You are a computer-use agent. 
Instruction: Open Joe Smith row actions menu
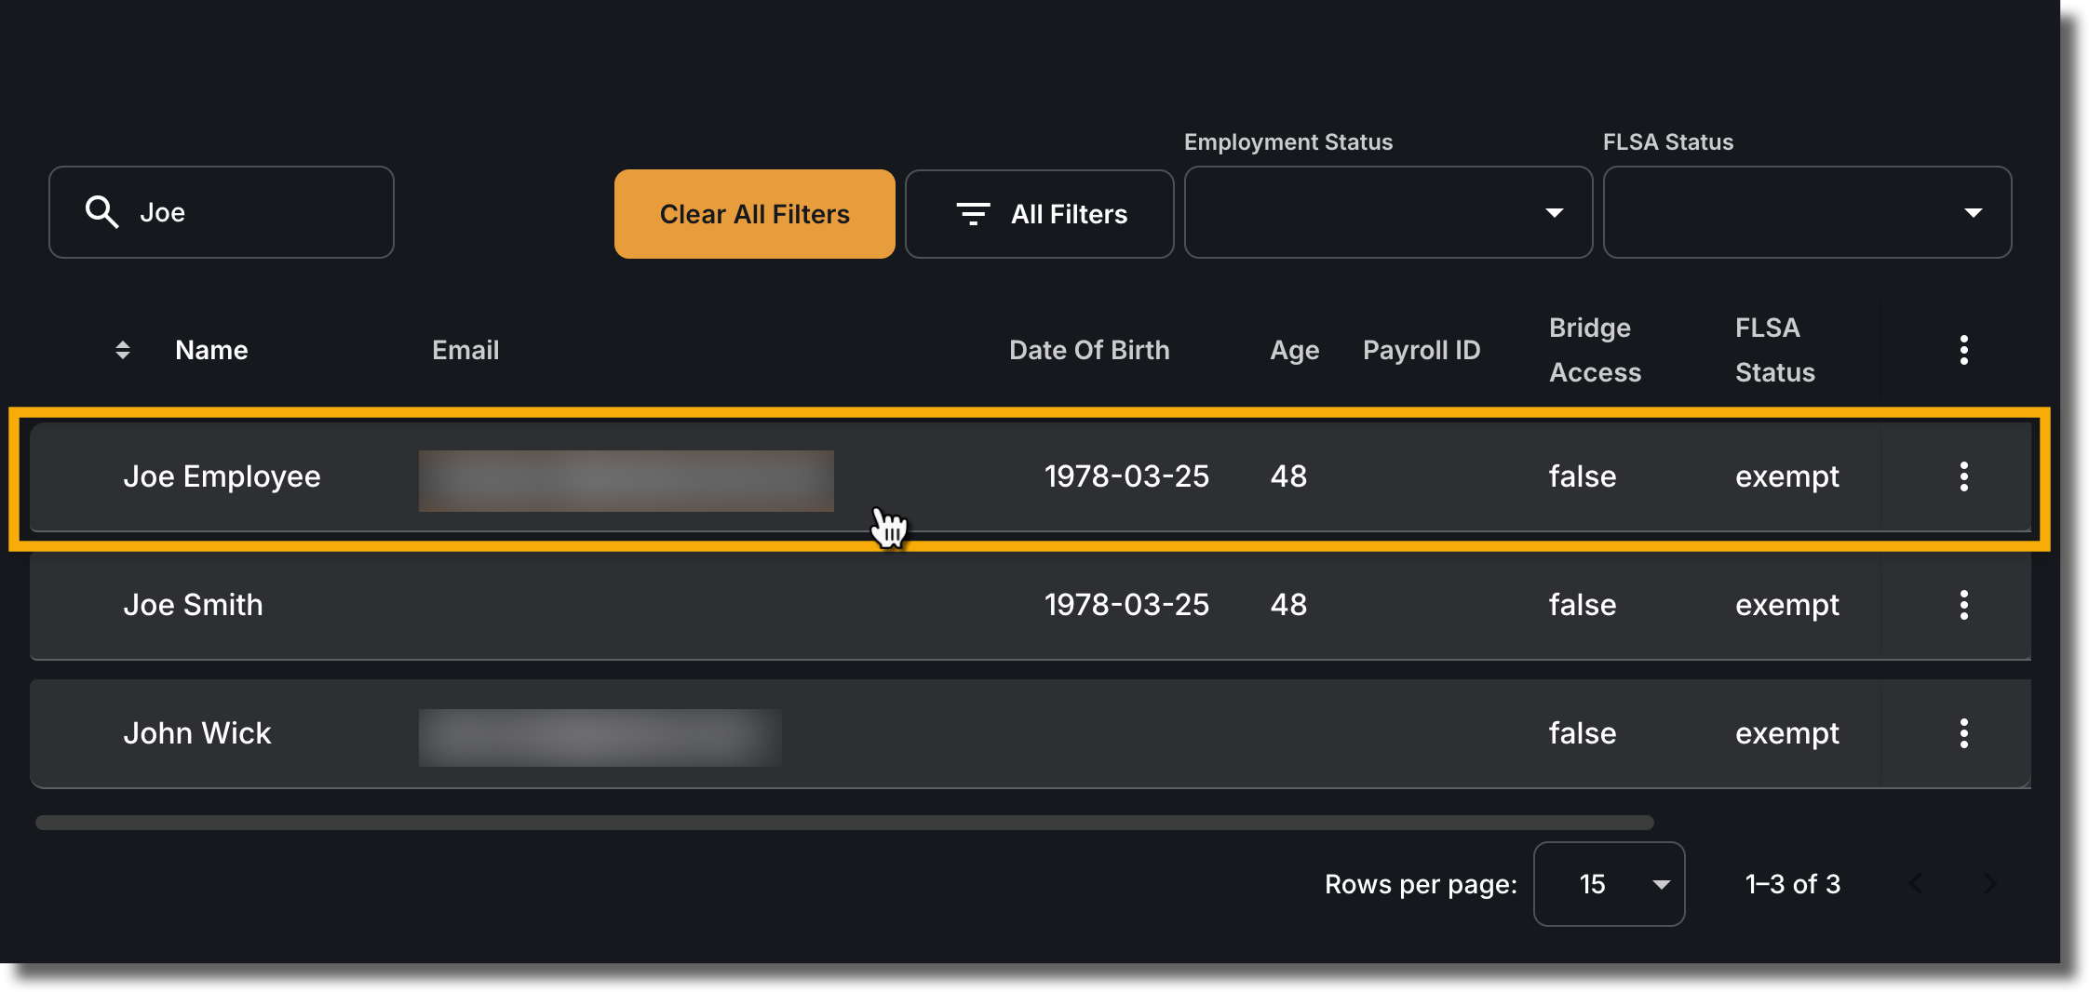click(x=1963, y=605)
